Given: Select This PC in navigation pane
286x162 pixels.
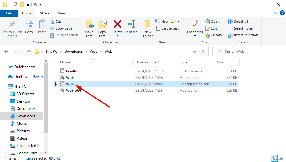Looking at the screenshot, I should [x=17, y=87].
